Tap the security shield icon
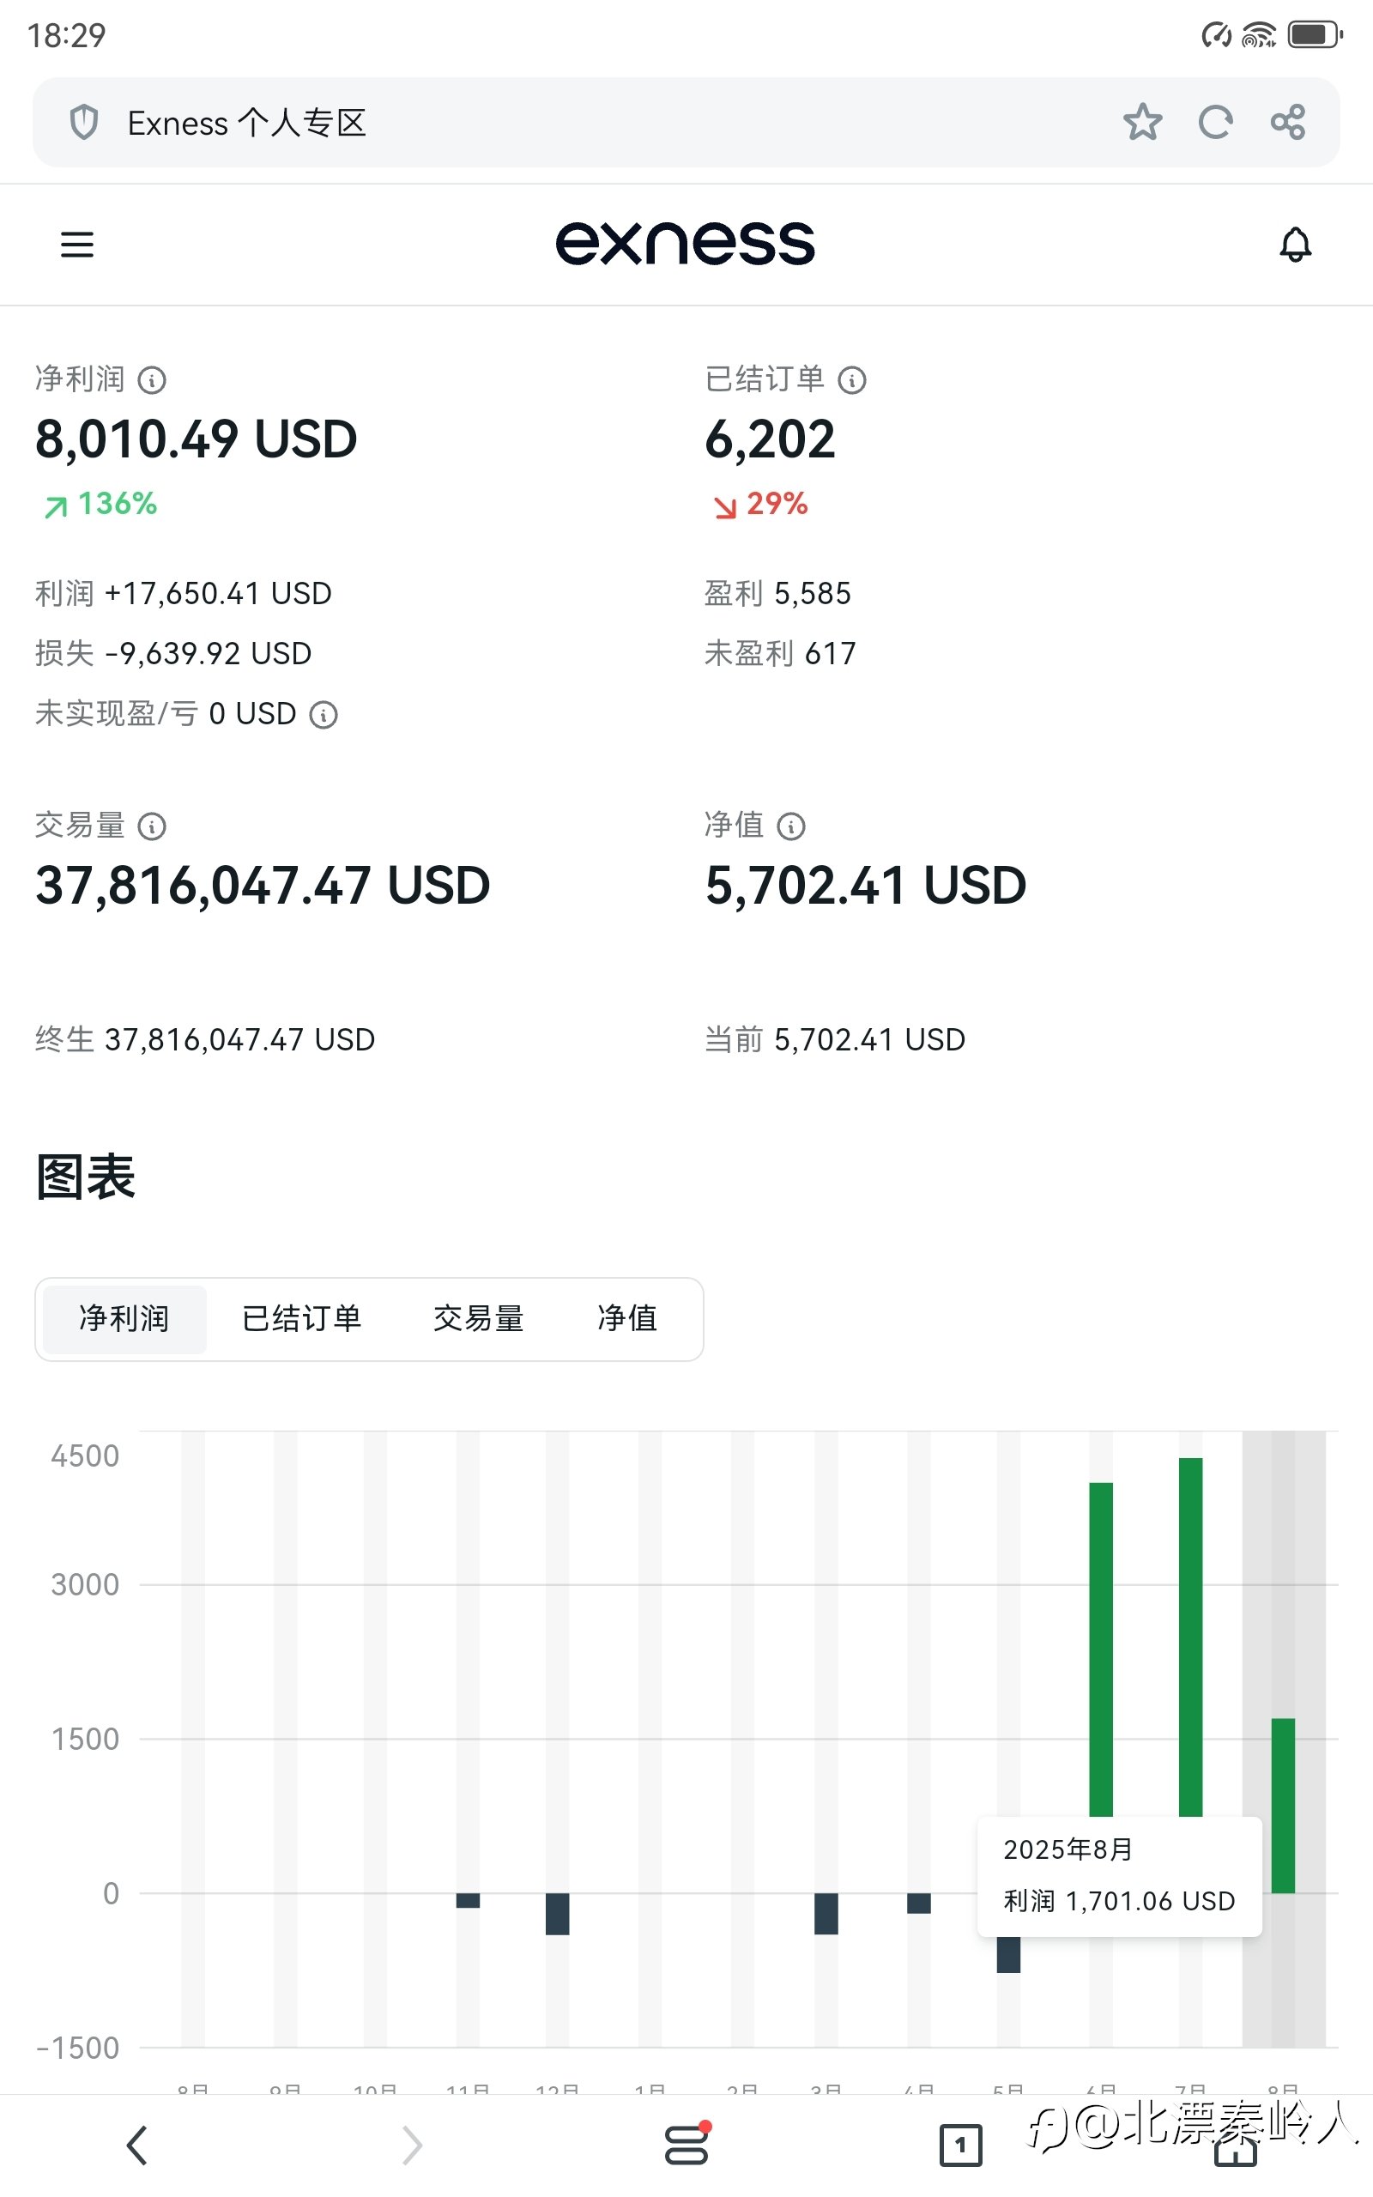This screenshot has height=2197, width=1373. [x=83, y=122]
